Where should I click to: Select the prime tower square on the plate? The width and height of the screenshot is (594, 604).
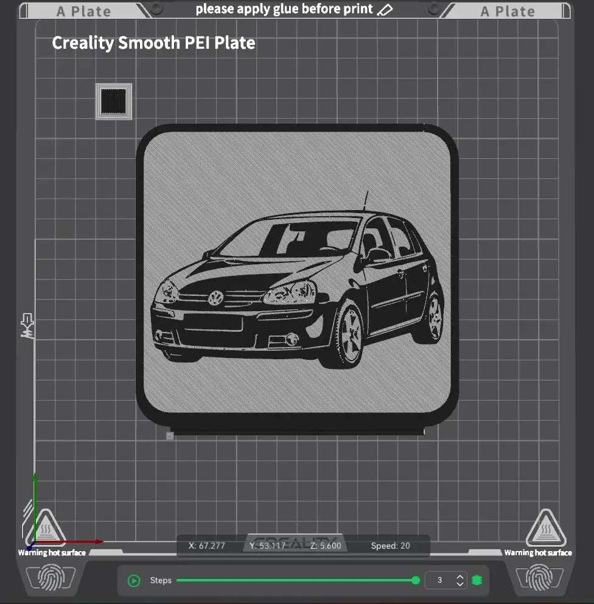pos(114,102)
